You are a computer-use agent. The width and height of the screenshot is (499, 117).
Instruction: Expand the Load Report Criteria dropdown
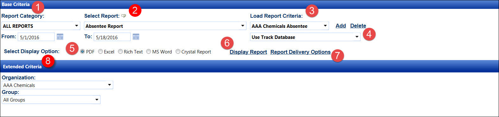tap(289, 26)
